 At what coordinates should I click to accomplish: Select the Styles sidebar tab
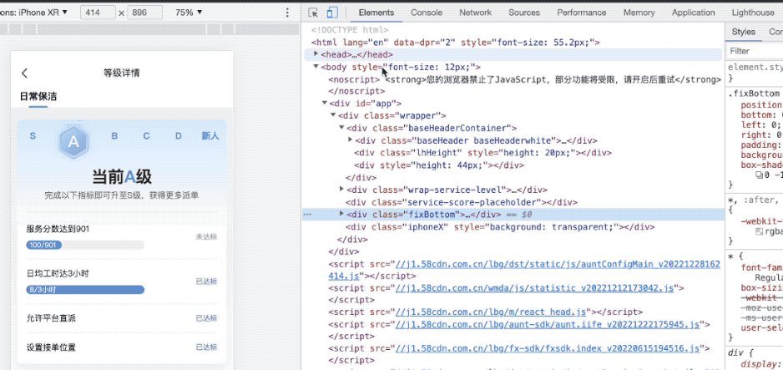[743, 32]
